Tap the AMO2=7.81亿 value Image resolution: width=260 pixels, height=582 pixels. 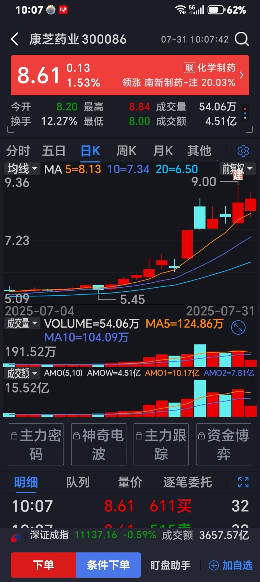pyautogui.click(x=229, y=373)
